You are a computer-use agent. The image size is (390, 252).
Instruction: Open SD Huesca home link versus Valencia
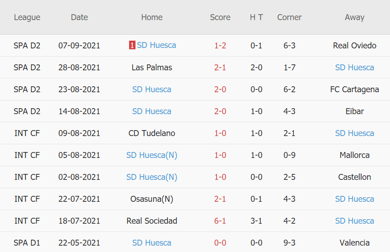point(152,243)
